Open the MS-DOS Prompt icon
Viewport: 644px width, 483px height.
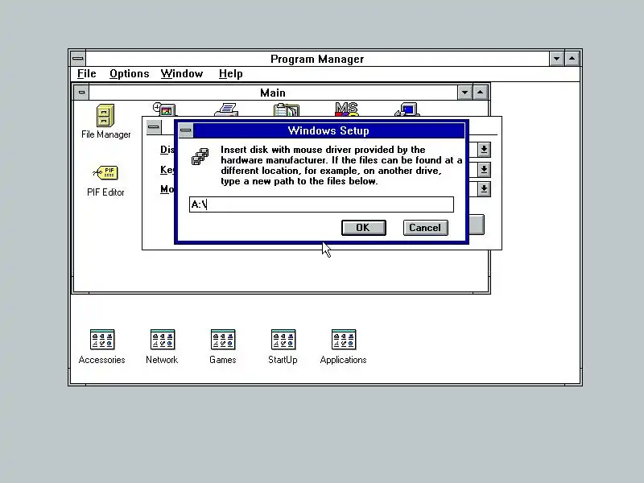346,109
